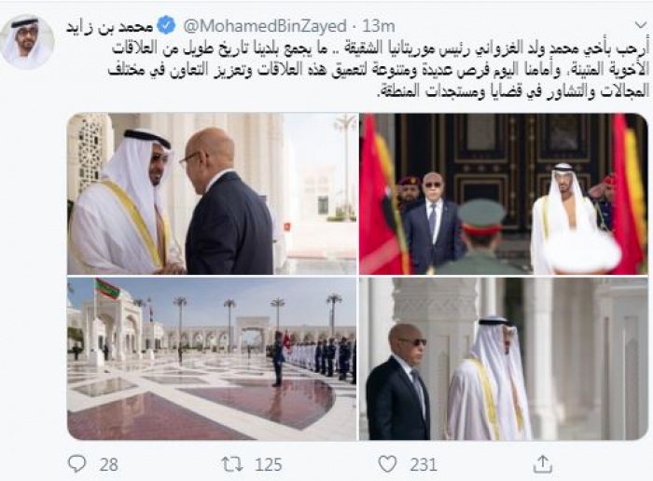The image size is (653, 481).
Task: Open the share upload icon
Action: [543, 463]
